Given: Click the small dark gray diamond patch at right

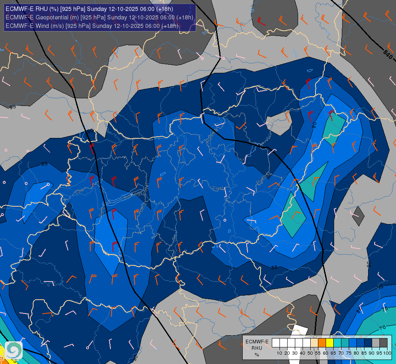Looking at the screenshot, I should [359, 216].
